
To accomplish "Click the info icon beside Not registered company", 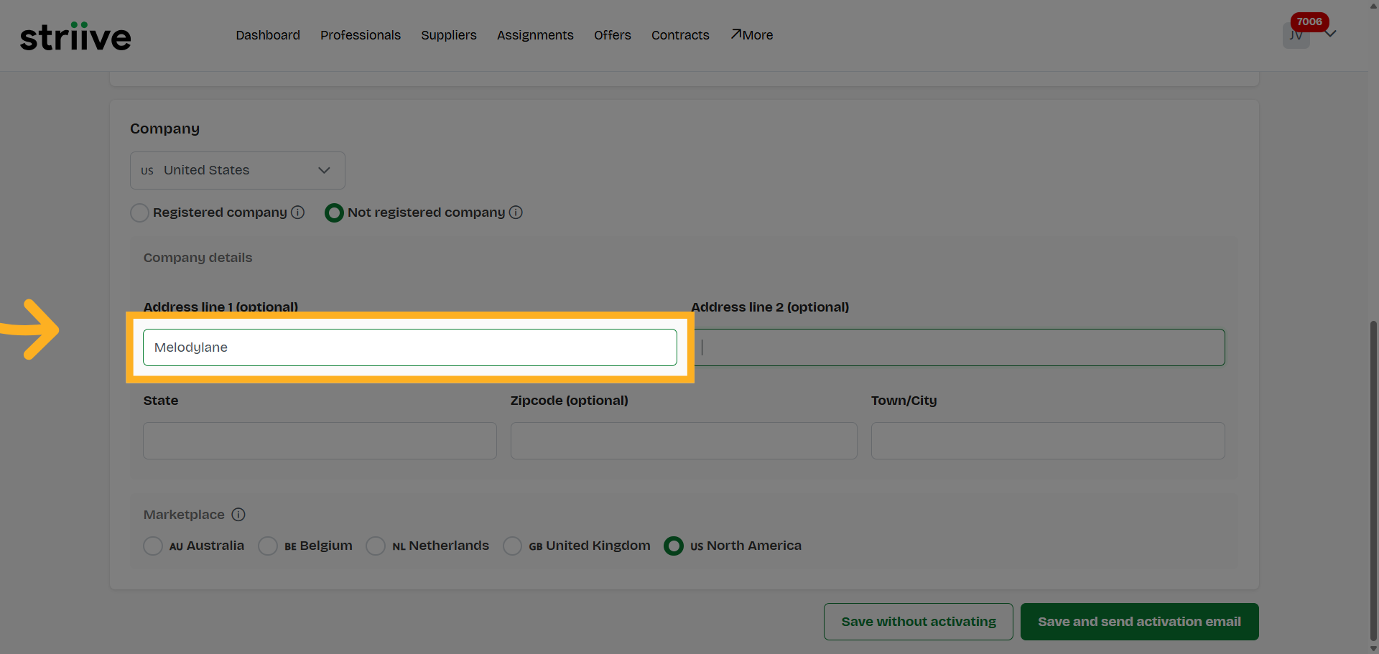I will click(x=516, y=212).
